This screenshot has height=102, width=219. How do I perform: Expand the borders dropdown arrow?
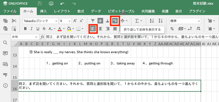pos(83,29)
